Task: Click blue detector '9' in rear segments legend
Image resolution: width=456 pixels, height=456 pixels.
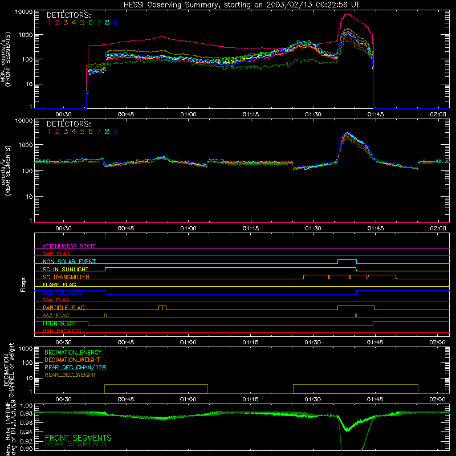Action: coord(116,132)
